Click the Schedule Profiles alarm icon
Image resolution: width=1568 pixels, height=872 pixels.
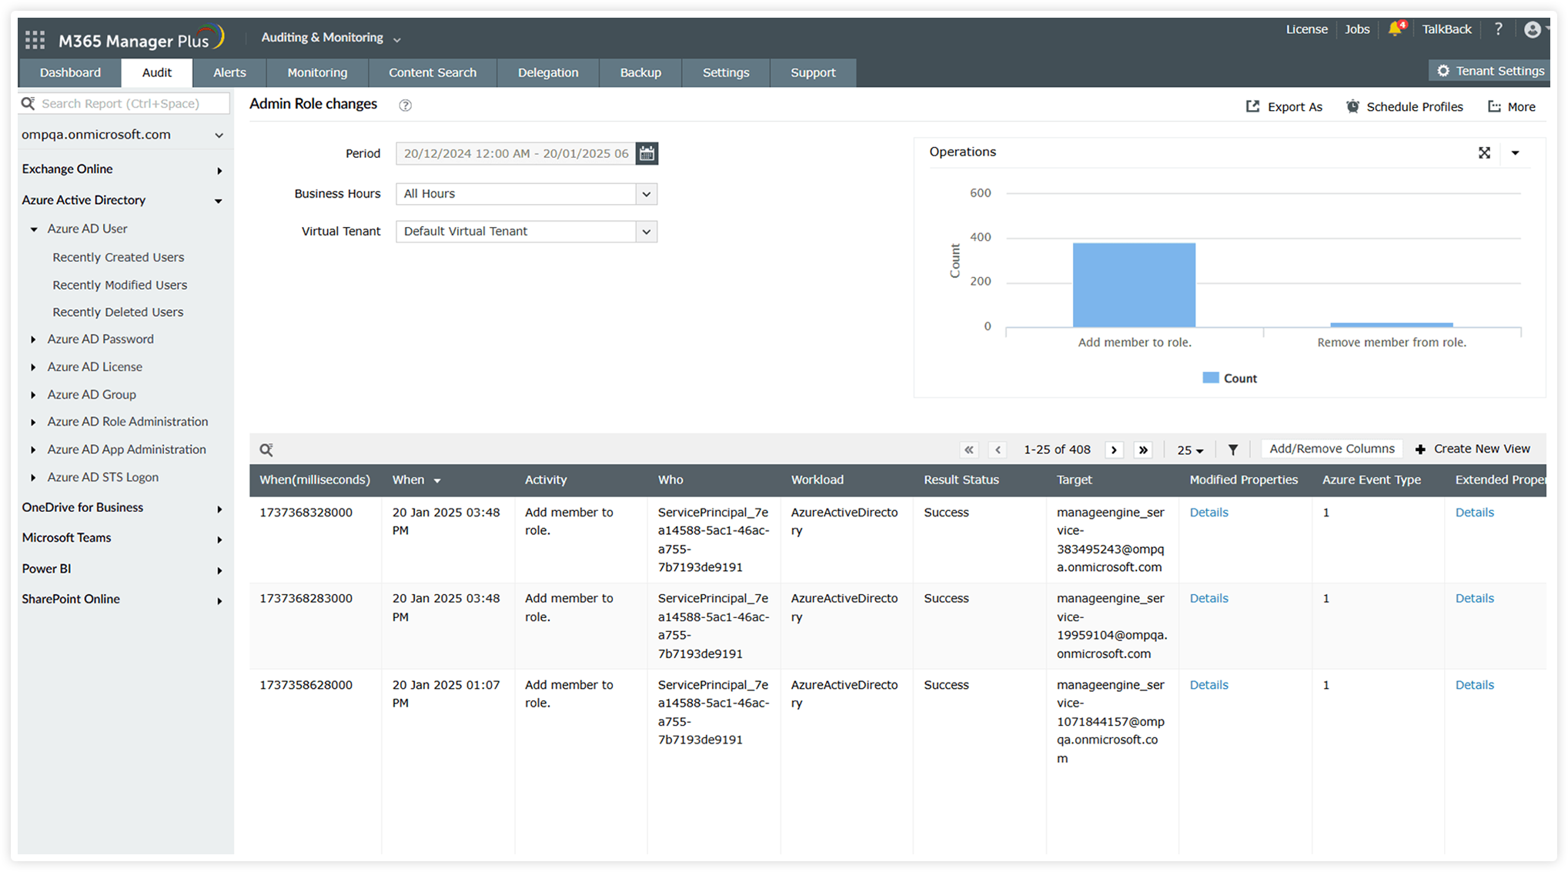tap(1352, 106)
